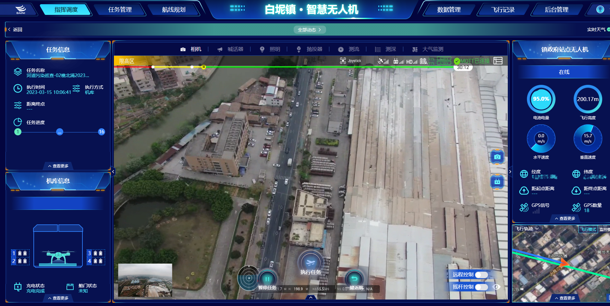Open the panel list icon beside MQTT status
The width and height of the screenshot is (610, 306).
pos(498,61)
